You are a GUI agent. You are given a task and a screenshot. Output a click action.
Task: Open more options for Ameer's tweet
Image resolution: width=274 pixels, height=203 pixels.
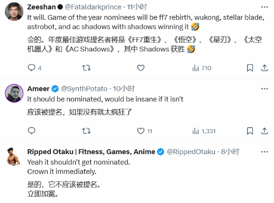coord(265,89)
